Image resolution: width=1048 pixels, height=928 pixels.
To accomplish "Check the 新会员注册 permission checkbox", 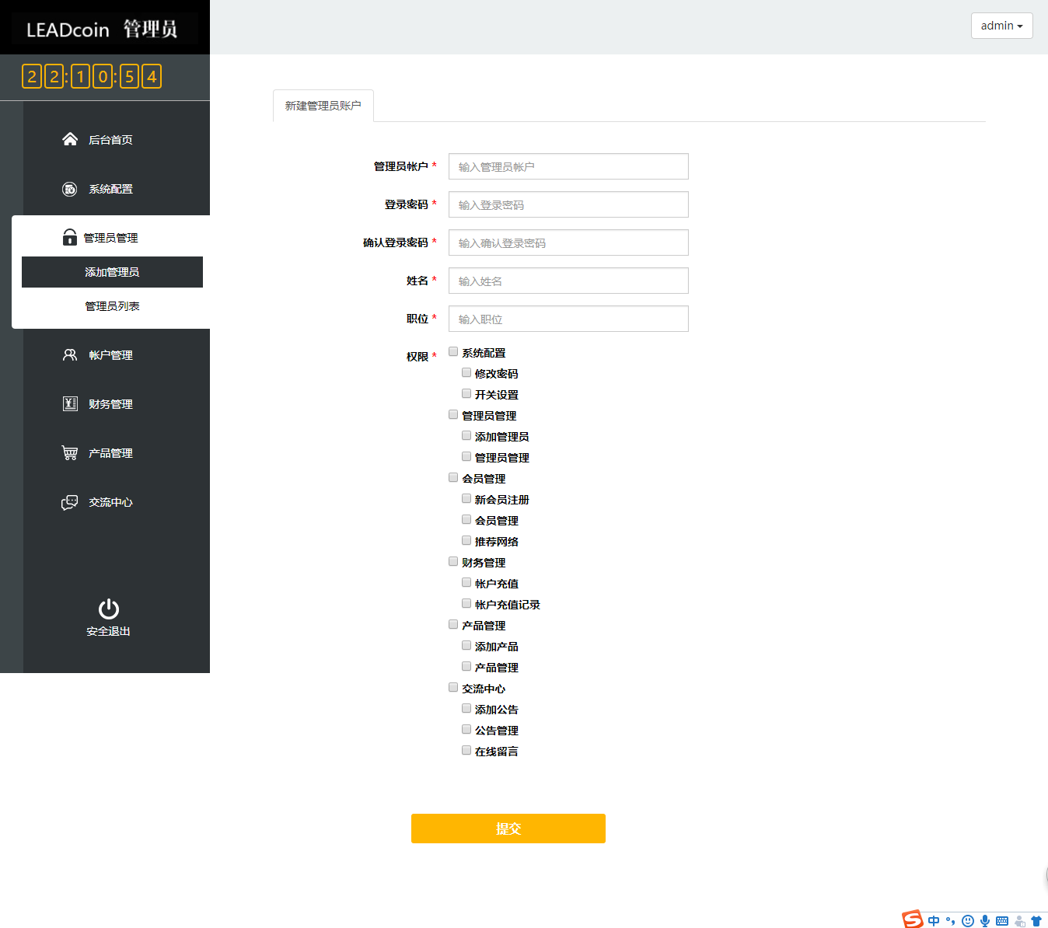I will click(466, 499).
